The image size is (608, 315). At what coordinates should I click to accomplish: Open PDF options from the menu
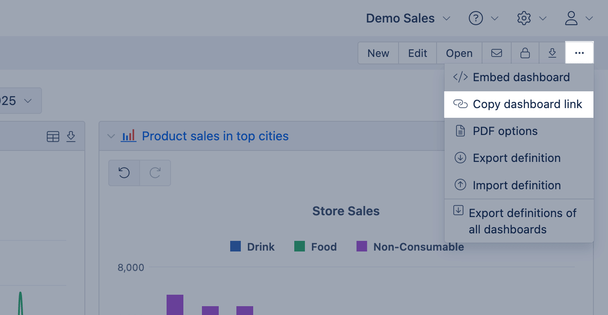(x=519, y=131)
